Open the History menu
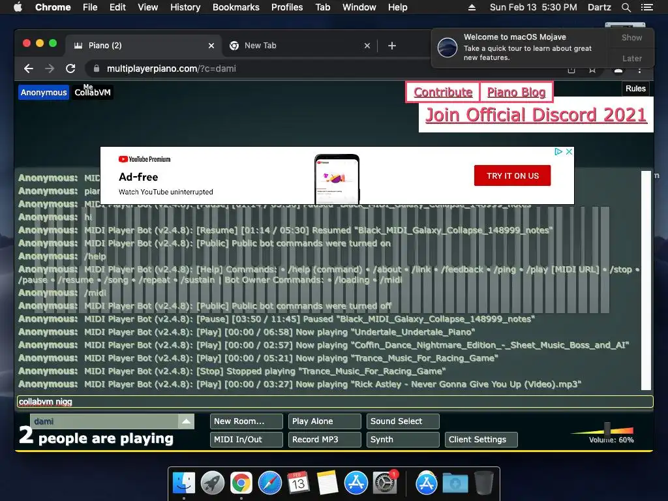668x501 pixels. pyautogui.click(x=185, y=7)
